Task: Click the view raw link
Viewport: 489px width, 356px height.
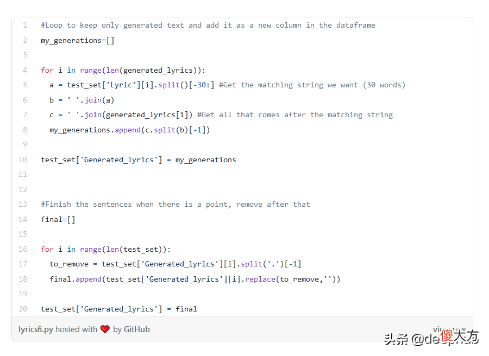Action: 449,329
